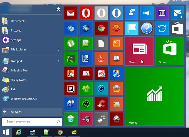Open the green dotted G tile
The width and height of the screenshot is (189, 137).
pos(71,58)
